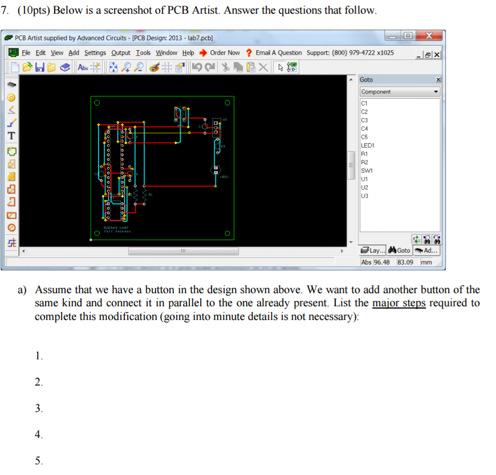This screenshot has width=496, height=475.
Task: Click the View All fit-to-screen icon
Action: point(113,67)
